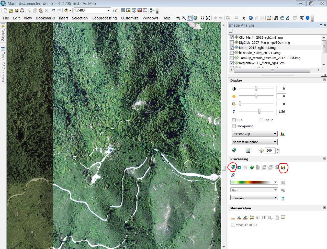Uncheck the Marin_2012_rgb1m1.img layer checkbox
This screenshot has height=249, width=327.
coord(232,48)
